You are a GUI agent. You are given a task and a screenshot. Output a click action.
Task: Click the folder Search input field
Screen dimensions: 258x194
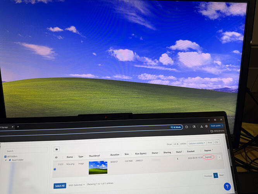[26, 151]
